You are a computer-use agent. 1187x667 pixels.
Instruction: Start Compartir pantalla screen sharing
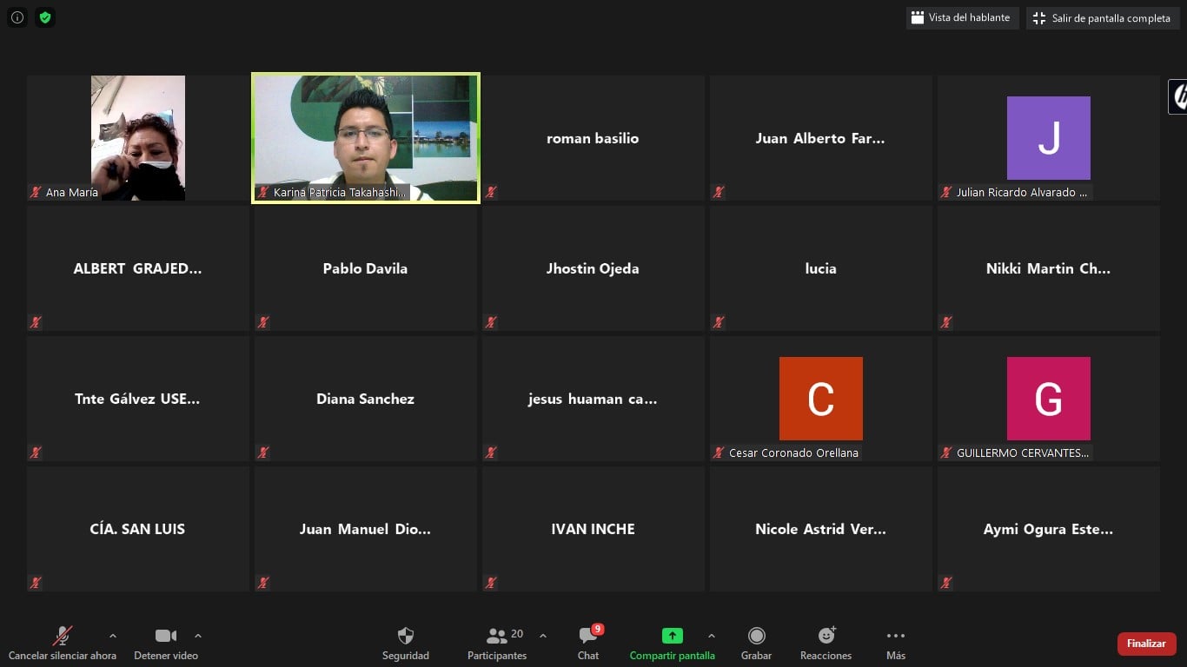pyautogui.click(x=672, y=644)
